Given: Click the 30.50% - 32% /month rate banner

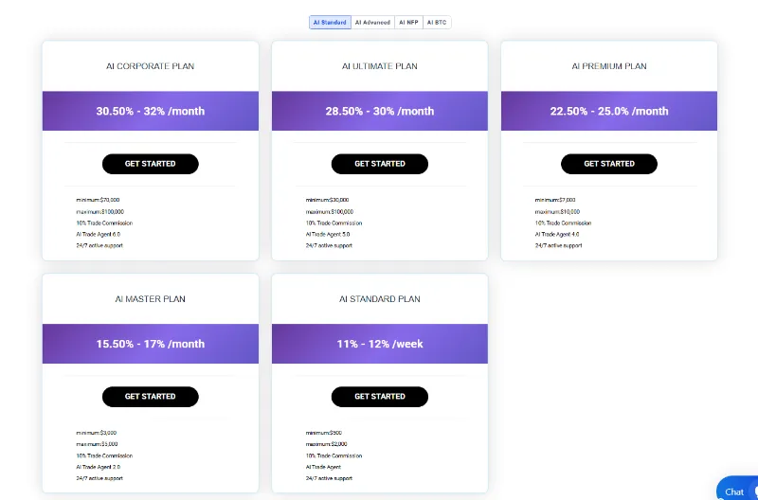Looking at the screenshot, I should [151, 111].
